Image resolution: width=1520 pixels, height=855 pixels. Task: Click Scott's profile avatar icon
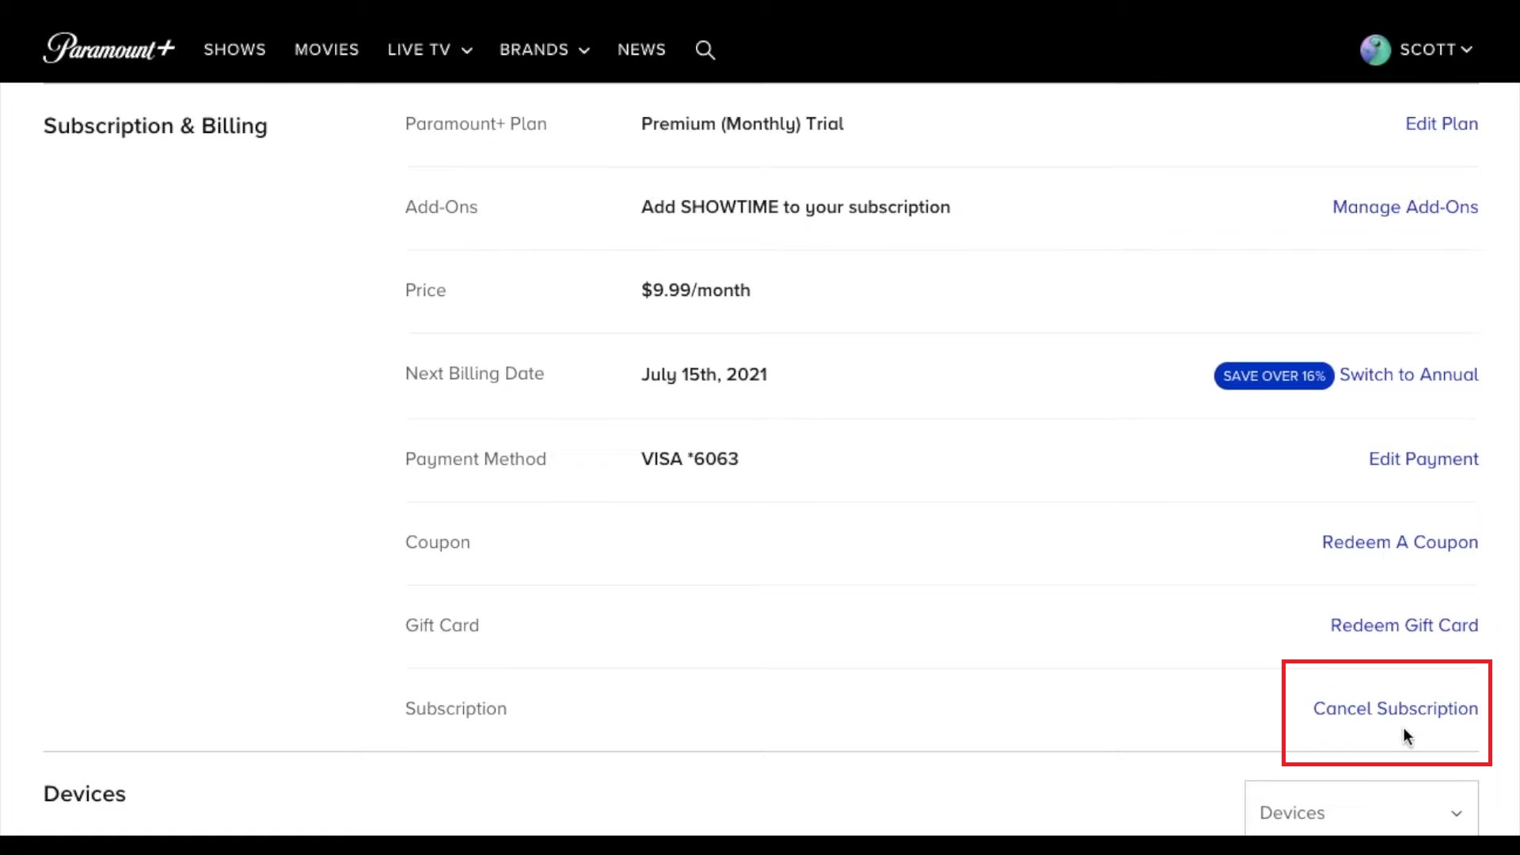point(1375,49)
